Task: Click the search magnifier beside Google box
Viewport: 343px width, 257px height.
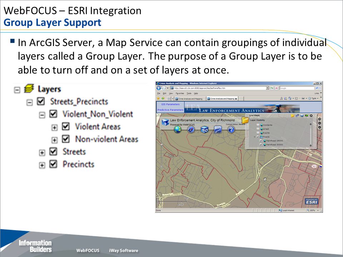Action: coord(317,88)
